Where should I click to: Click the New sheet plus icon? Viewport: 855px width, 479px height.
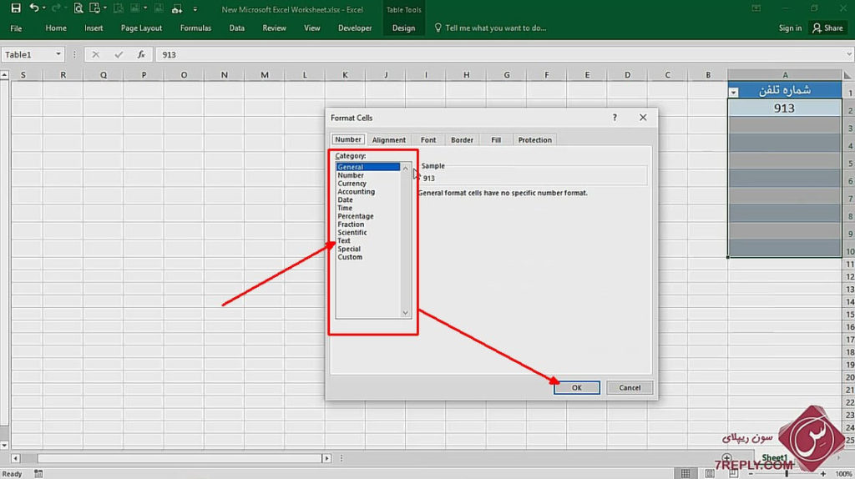tap(726, 458)
